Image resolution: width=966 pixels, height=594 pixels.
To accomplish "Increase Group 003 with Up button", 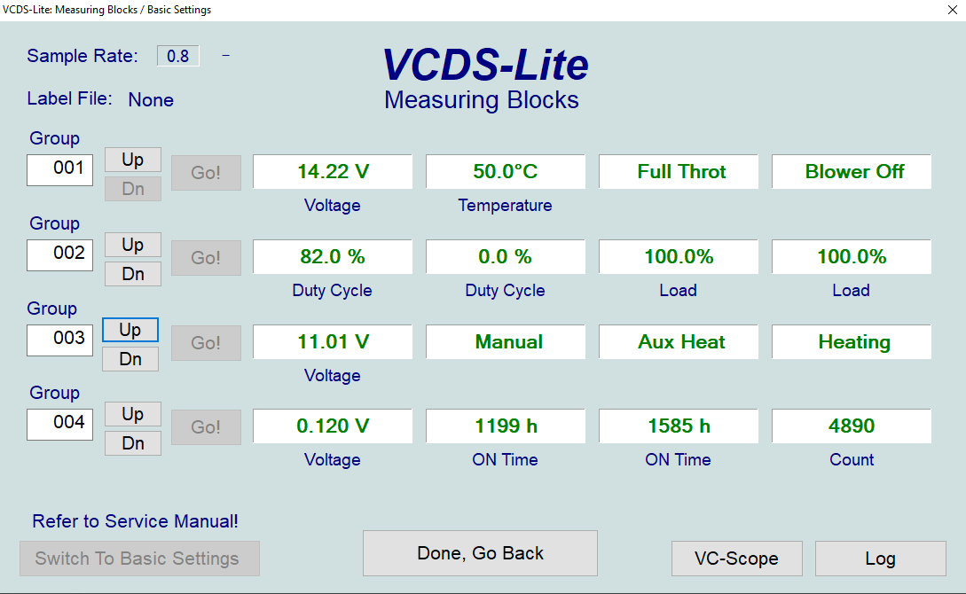I will 130,330.
